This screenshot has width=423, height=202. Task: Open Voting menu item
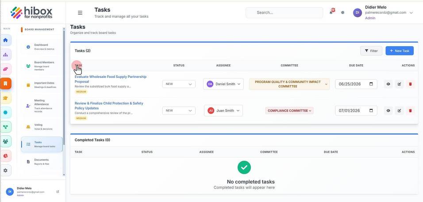pos(42,127)
